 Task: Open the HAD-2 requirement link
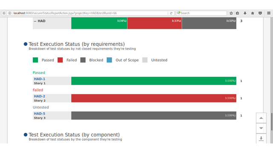point(40,96)
